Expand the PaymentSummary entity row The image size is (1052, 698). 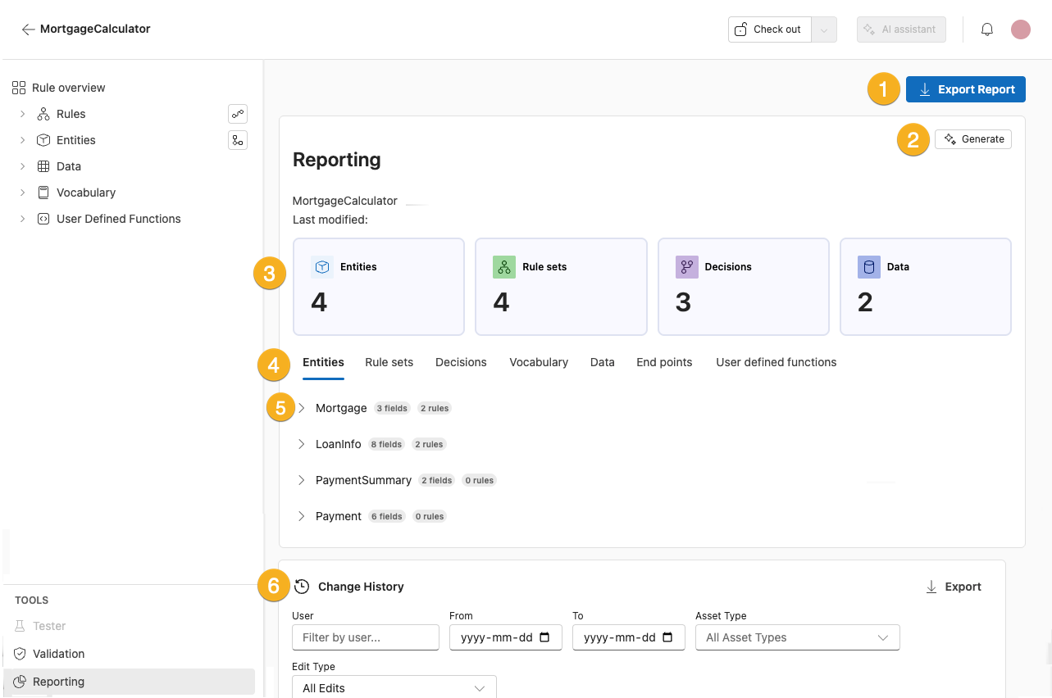301,480
